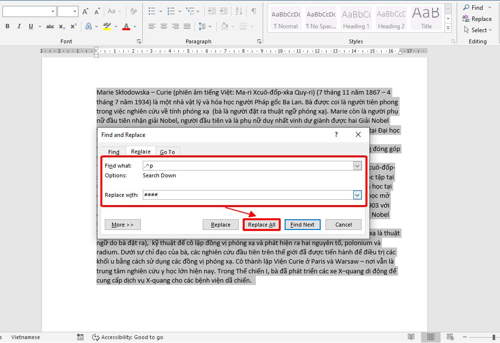Apply italic formatting
Screen dimensions: 500x343
click(x=18, y=26)
